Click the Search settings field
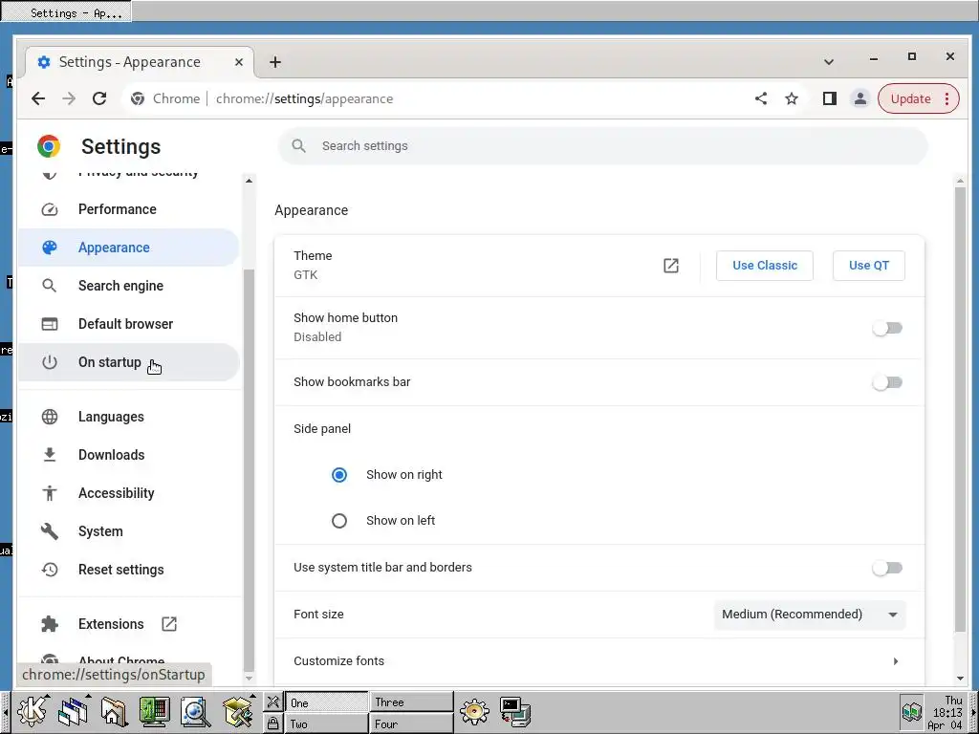 coord(602,146)
